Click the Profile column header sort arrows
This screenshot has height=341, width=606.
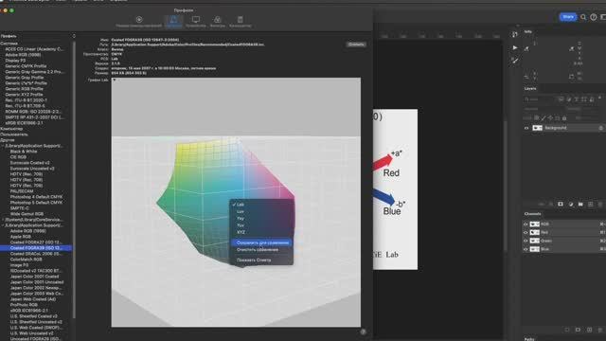click(74, 36)
